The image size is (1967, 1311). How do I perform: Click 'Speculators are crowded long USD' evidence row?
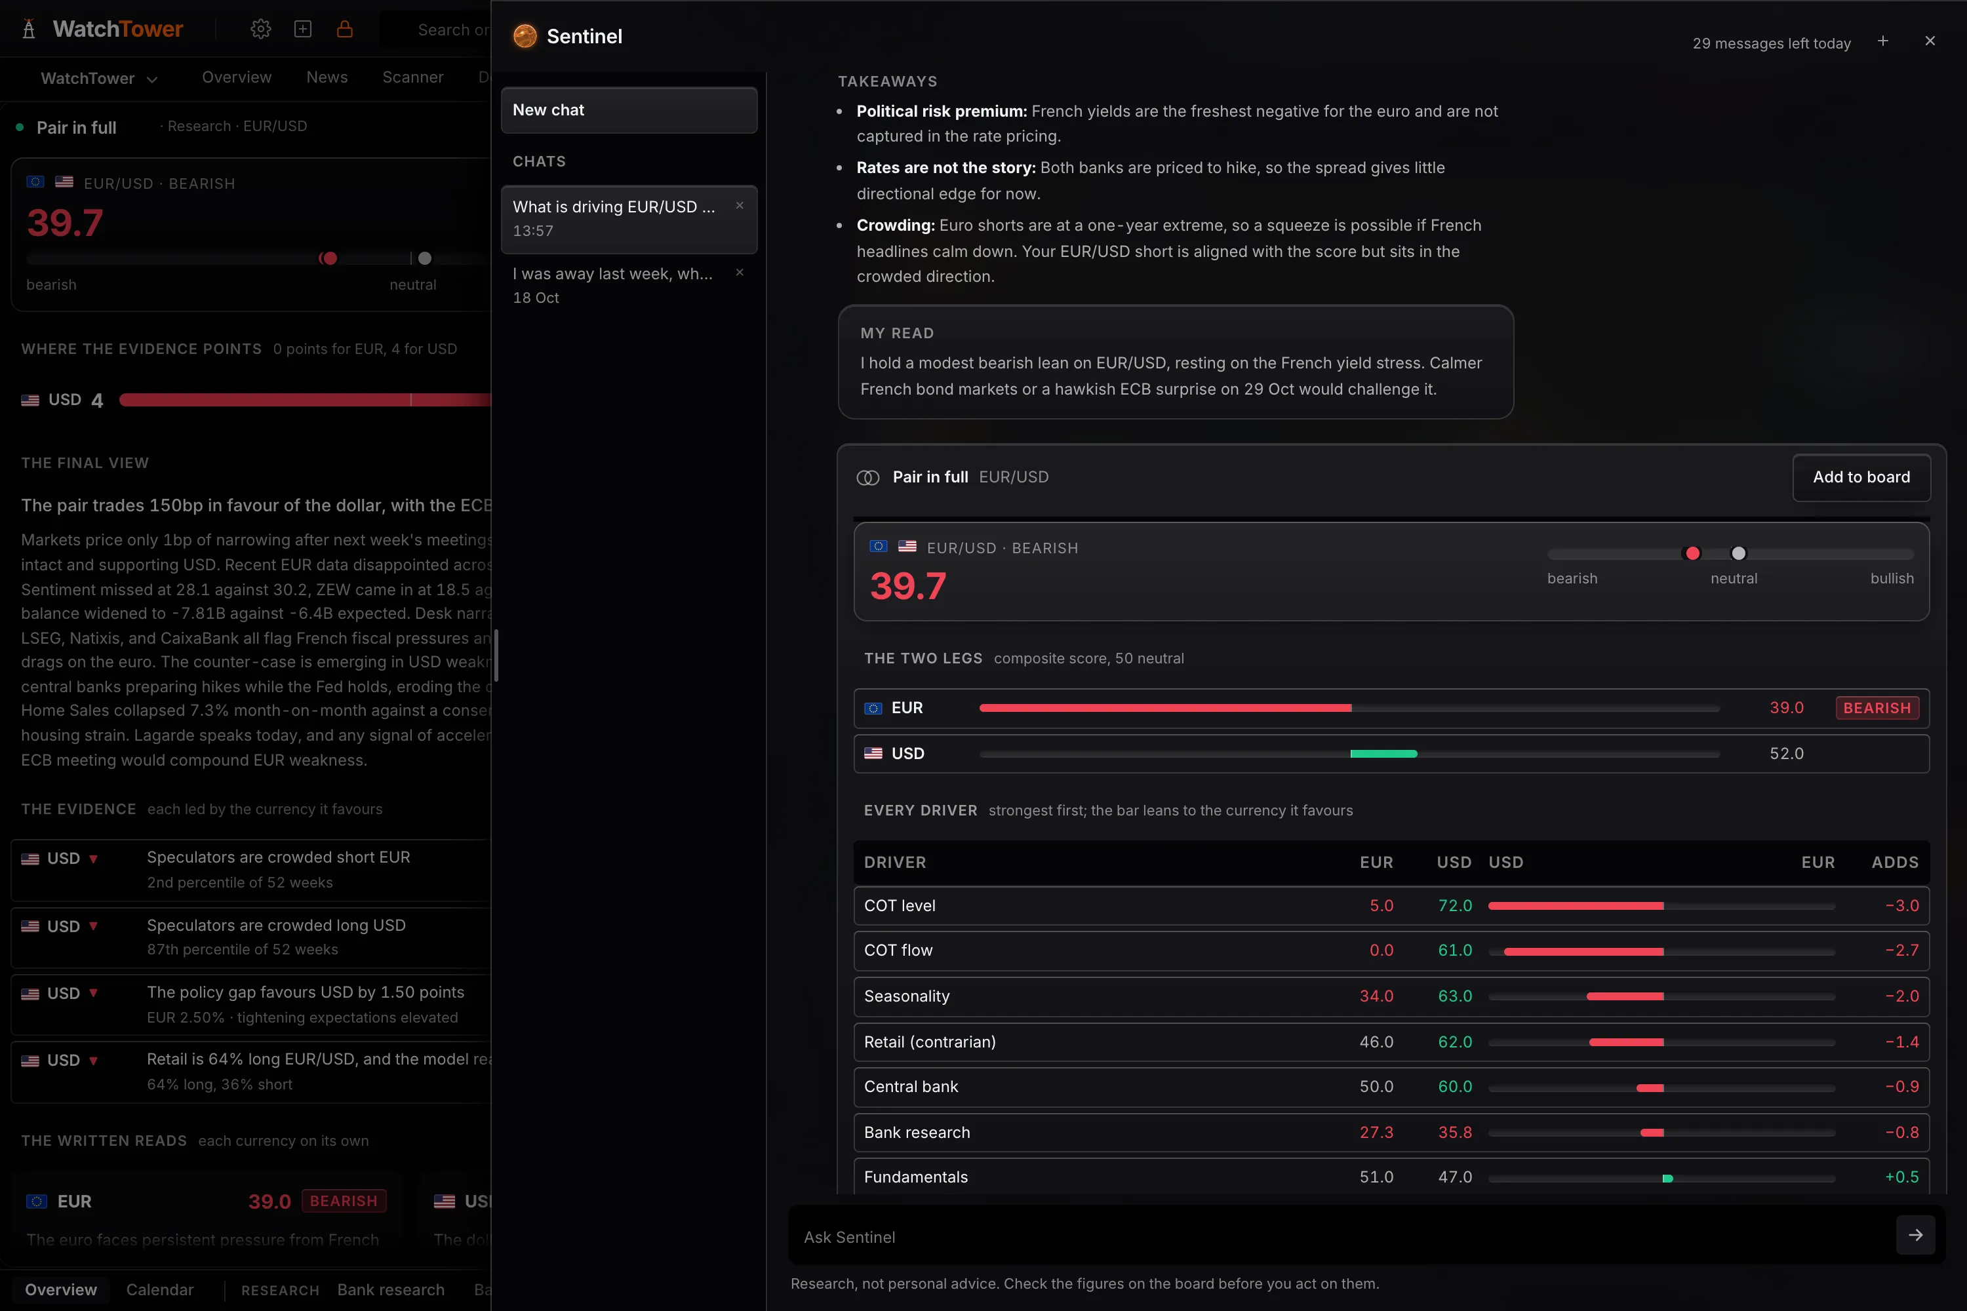click(x=251, y=937)
